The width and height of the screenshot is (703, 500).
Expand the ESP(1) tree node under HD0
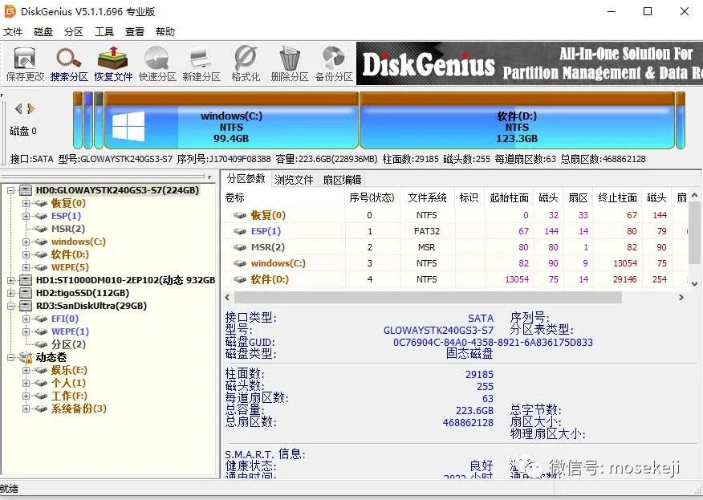26,216
